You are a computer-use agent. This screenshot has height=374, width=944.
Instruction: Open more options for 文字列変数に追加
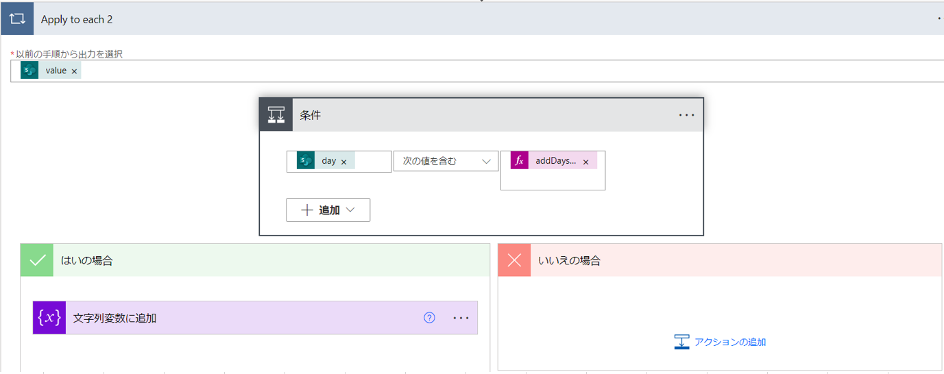pyautogui.click(x=461, y=318)
